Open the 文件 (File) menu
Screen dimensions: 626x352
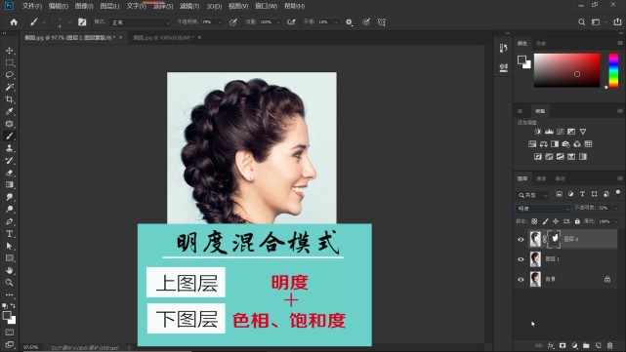pos(32,6)
